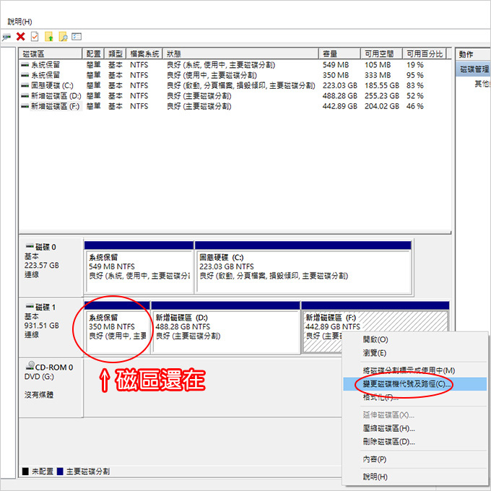This screenshot has width=491, height=491.
Task: Select 變更磁碟機代號及路徑(C)... in context menu
Action: pos(414,384)
